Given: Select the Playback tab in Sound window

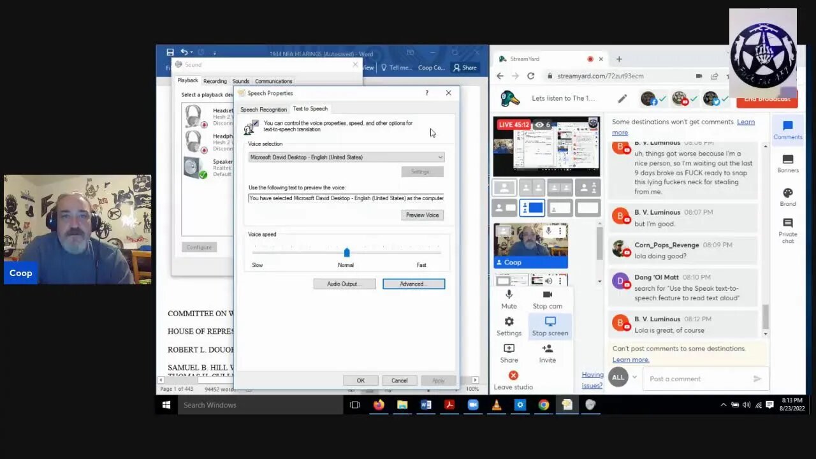Looking at the screenshot, I should (x=187, y=81).
